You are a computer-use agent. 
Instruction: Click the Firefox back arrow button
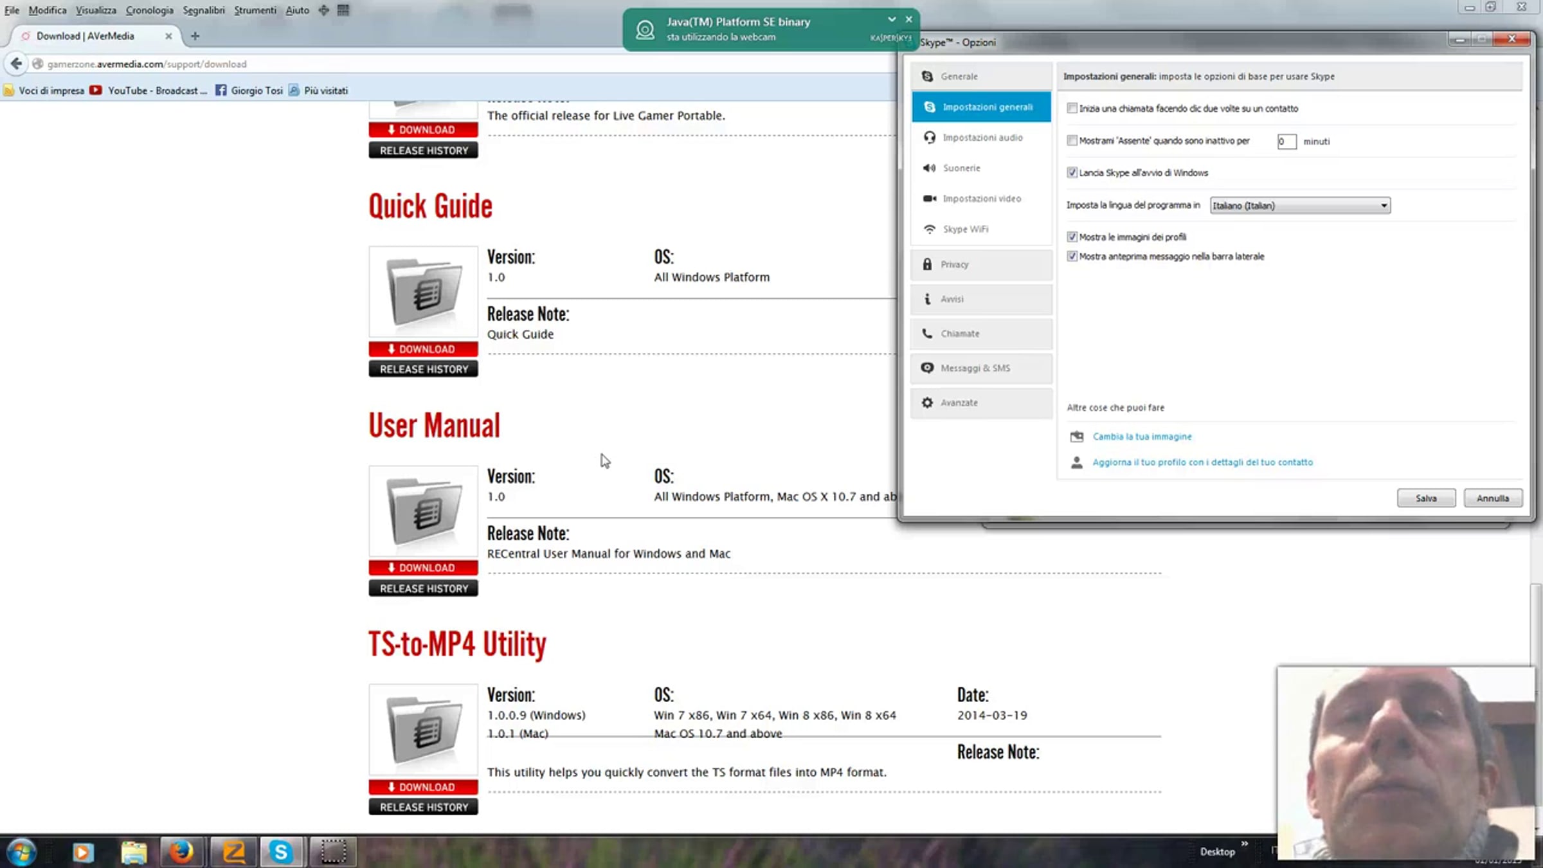(16, 64)
